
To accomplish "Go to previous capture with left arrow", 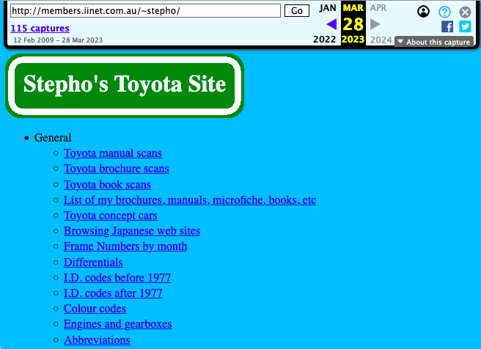I will (x=331, y=24).
